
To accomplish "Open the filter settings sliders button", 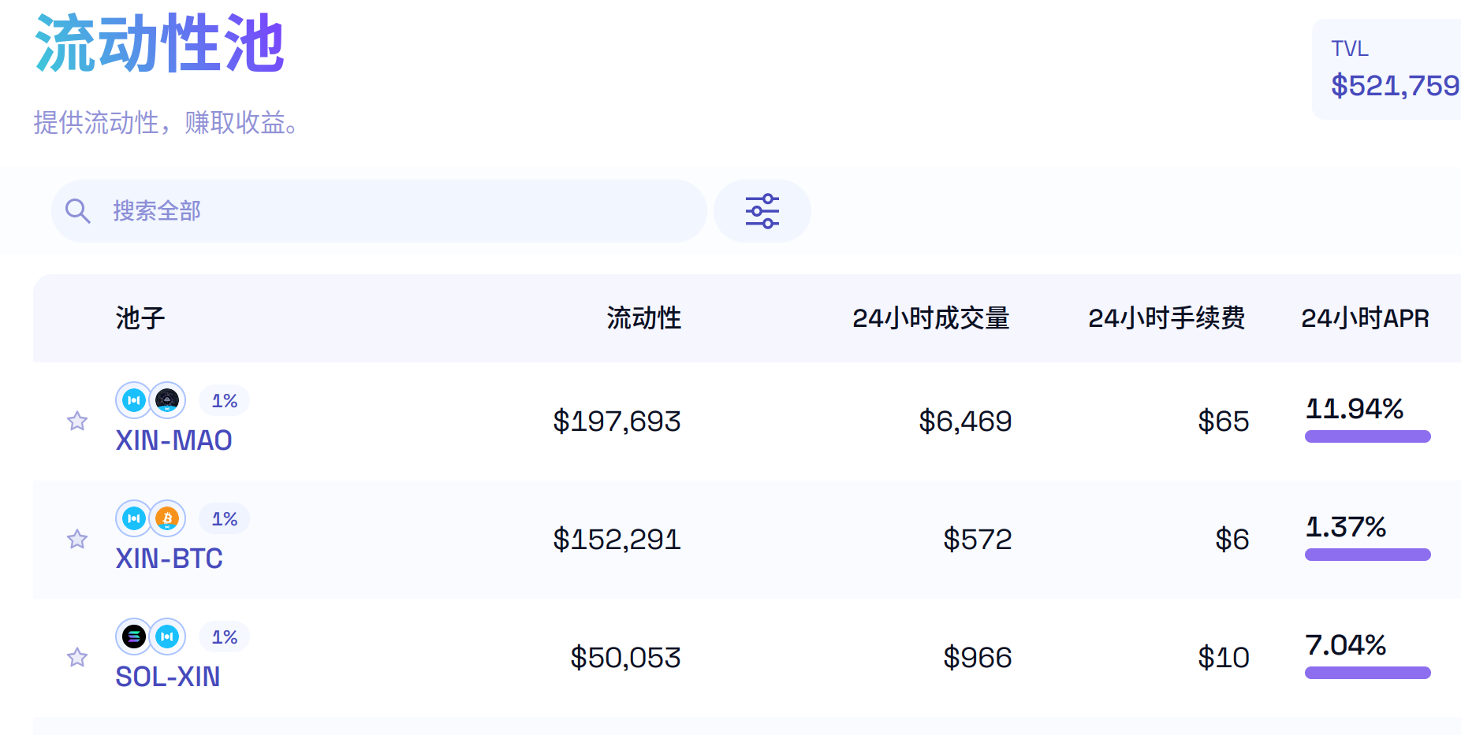I will click(762, 211).
